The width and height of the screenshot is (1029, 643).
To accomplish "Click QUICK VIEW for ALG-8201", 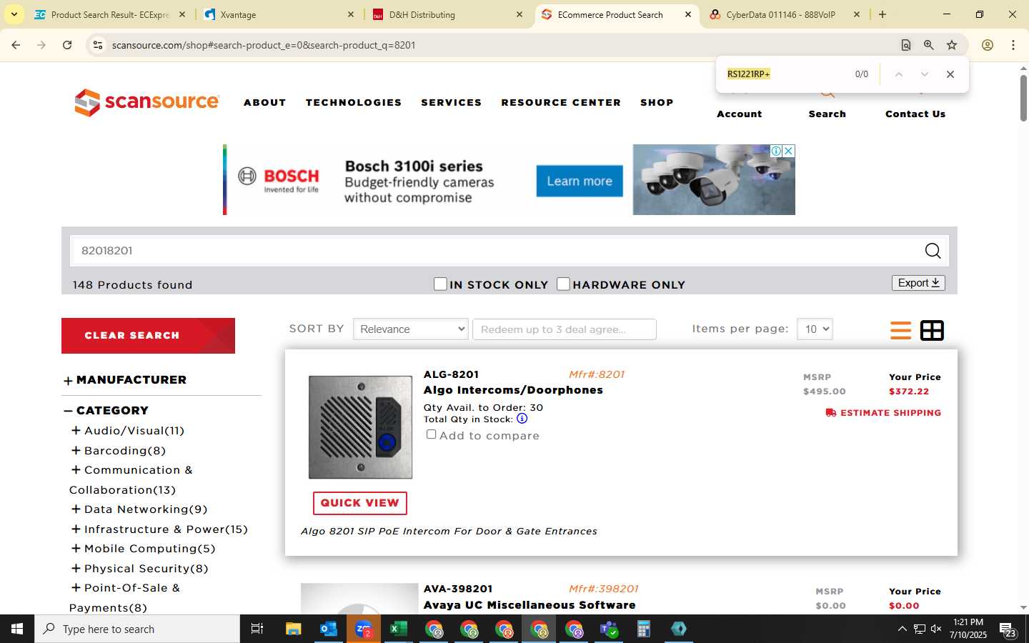I will click(x=359, y=503).
